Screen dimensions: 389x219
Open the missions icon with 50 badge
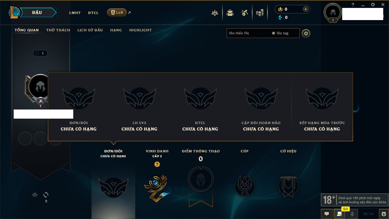(339, 214)
